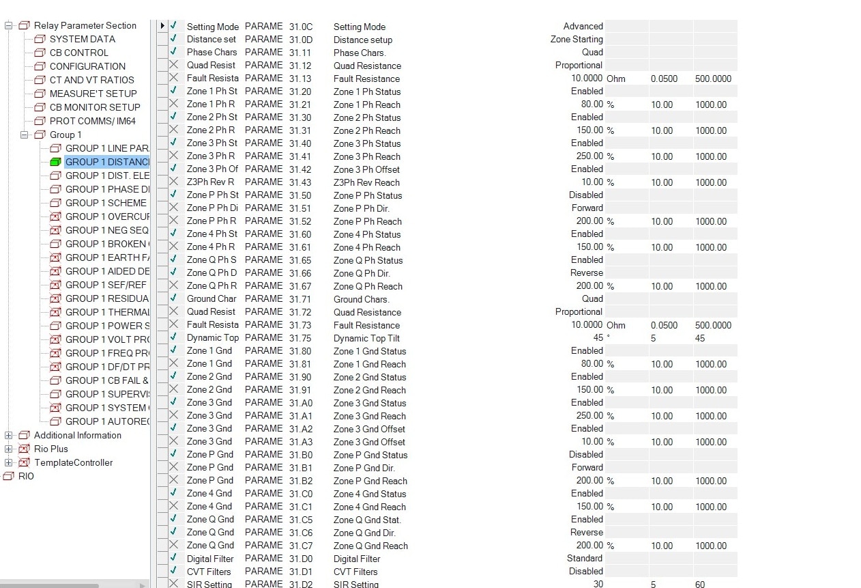
Task: Collapse the Group 1 tree node
Action: [x=25, y=135]
